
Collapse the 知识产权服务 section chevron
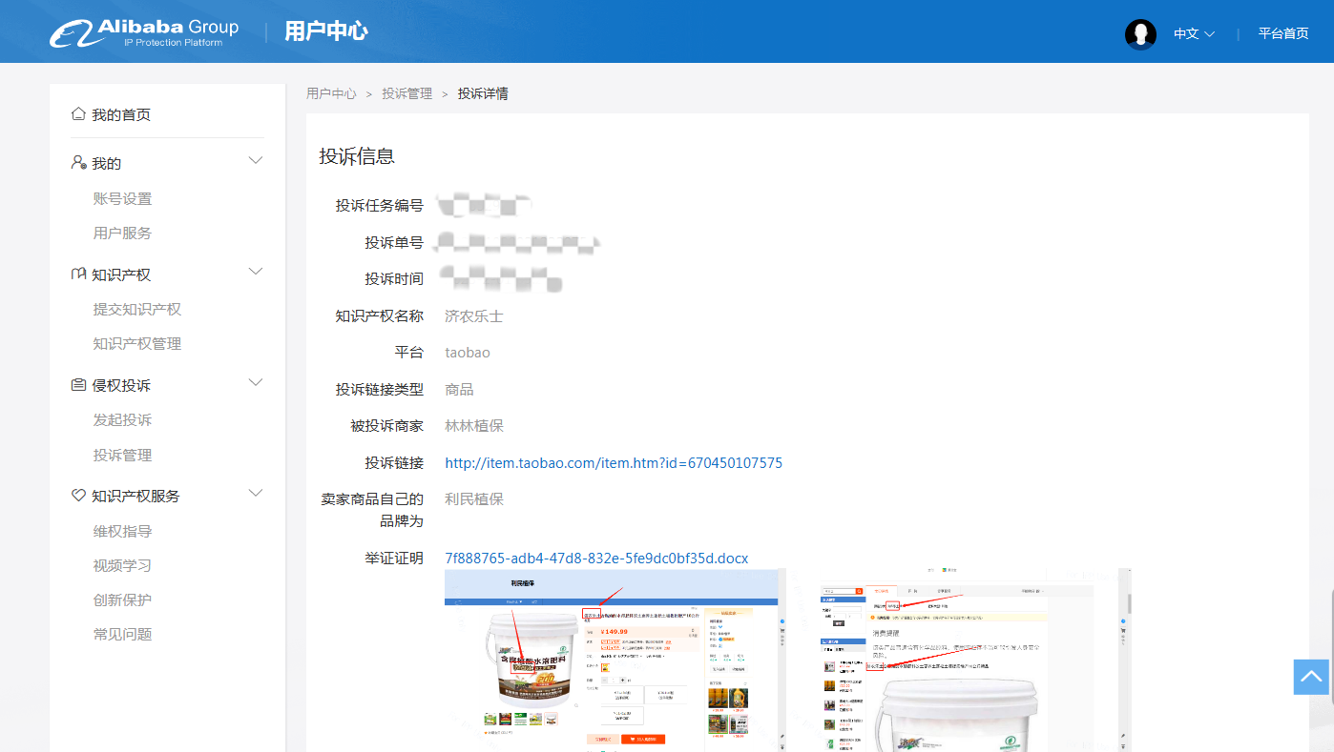(x=256, y=494)
